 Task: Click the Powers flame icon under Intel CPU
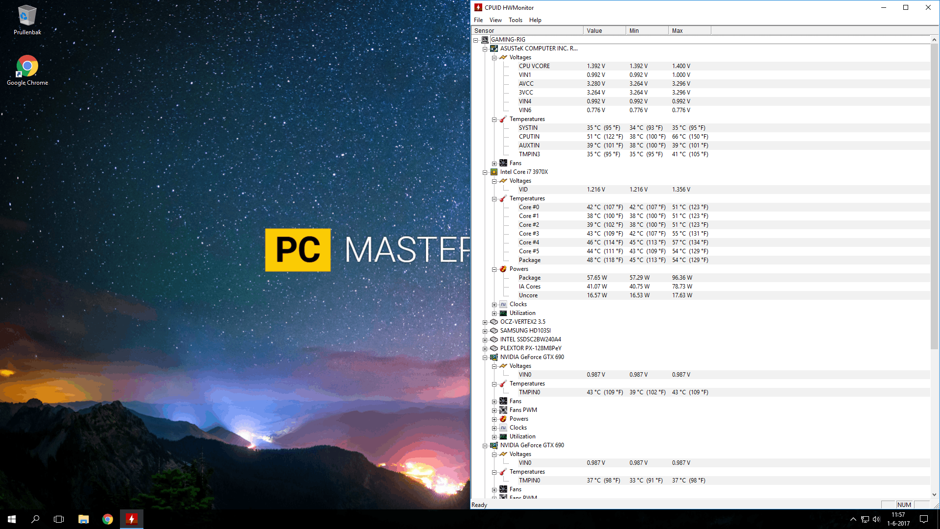tap(503, 269)
